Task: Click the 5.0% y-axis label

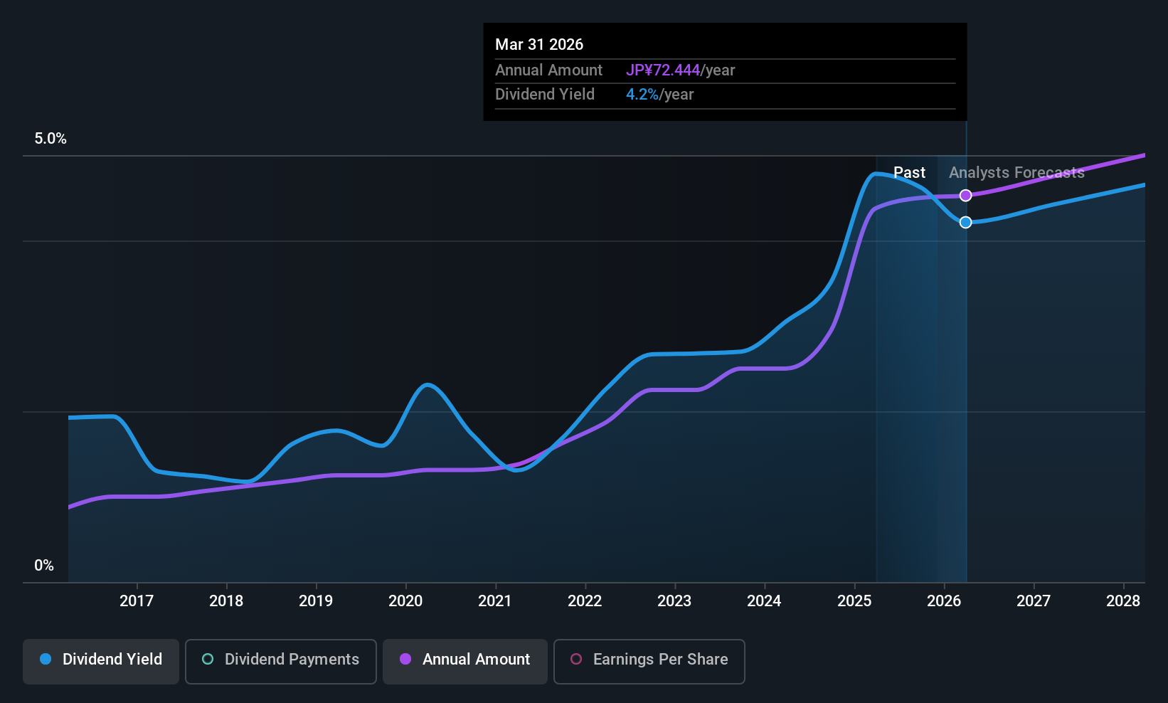Action: coord(51,139)
